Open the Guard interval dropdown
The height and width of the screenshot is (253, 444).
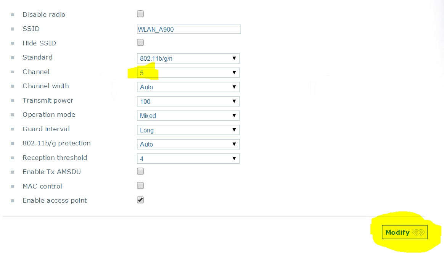(188, 130)
